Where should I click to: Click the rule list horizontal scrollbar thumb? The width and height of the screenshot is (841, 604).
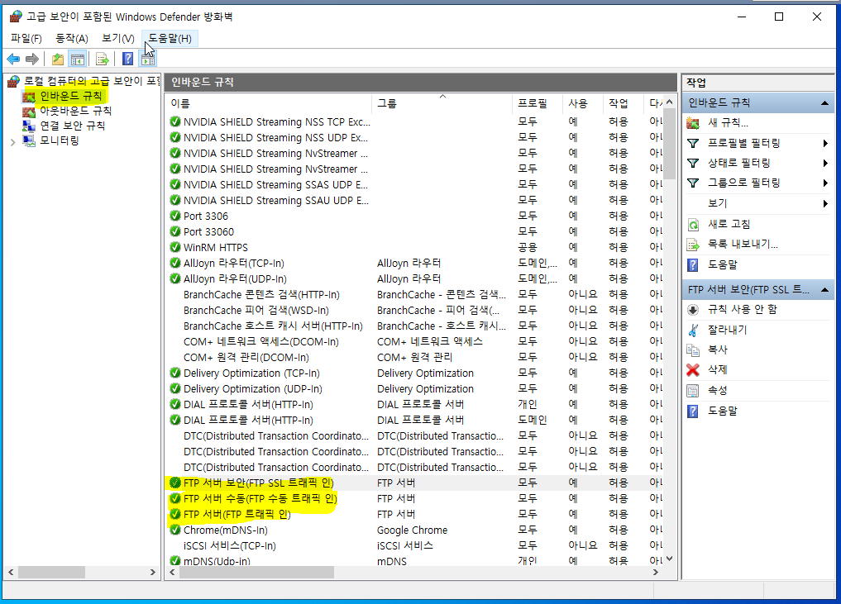(256, 573)
